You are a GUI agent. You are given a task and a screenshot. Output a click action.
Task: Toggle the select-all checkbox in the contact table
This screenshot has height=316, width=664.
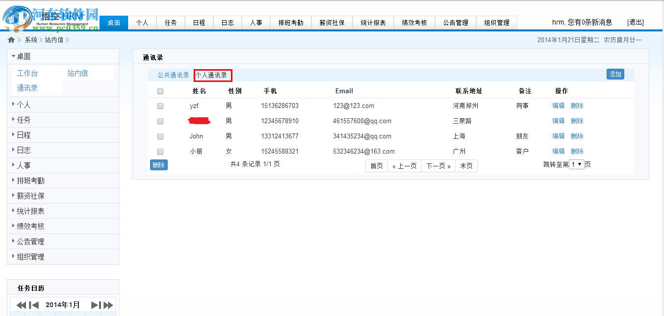click(160, 91)
